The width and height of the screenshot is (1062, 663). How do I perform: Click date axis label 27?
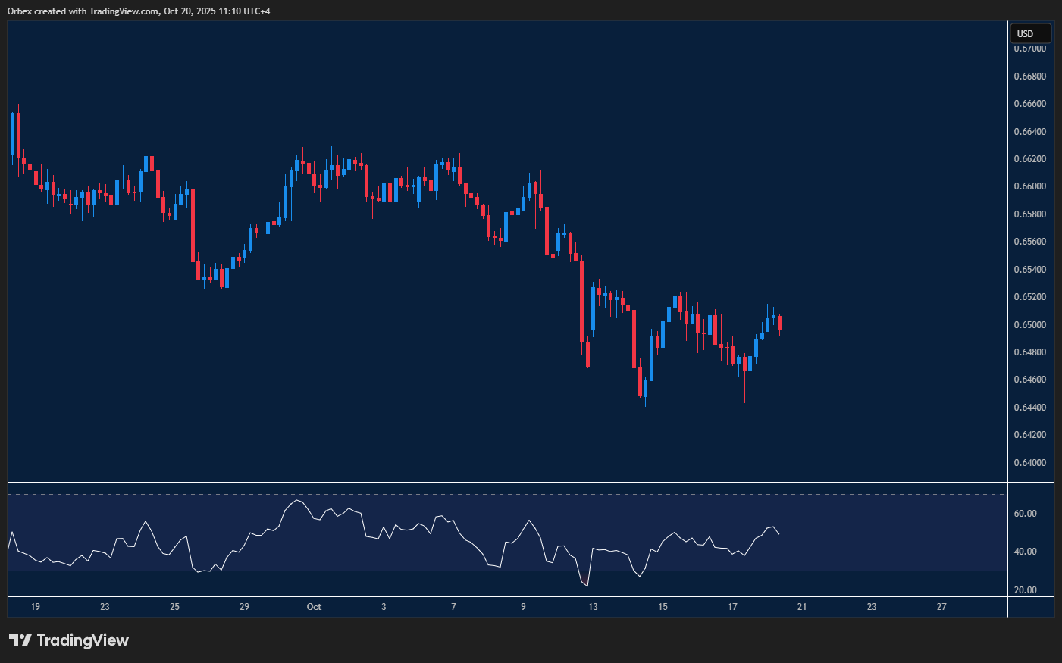941,607
